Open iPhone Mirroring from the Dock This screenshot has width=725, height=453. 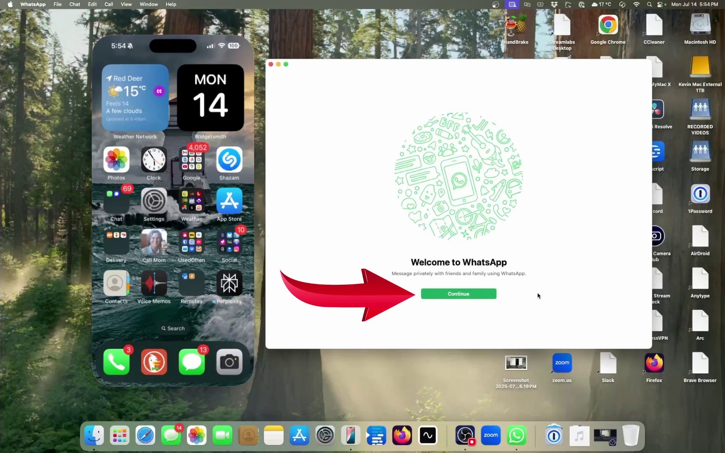coord(351,436)
